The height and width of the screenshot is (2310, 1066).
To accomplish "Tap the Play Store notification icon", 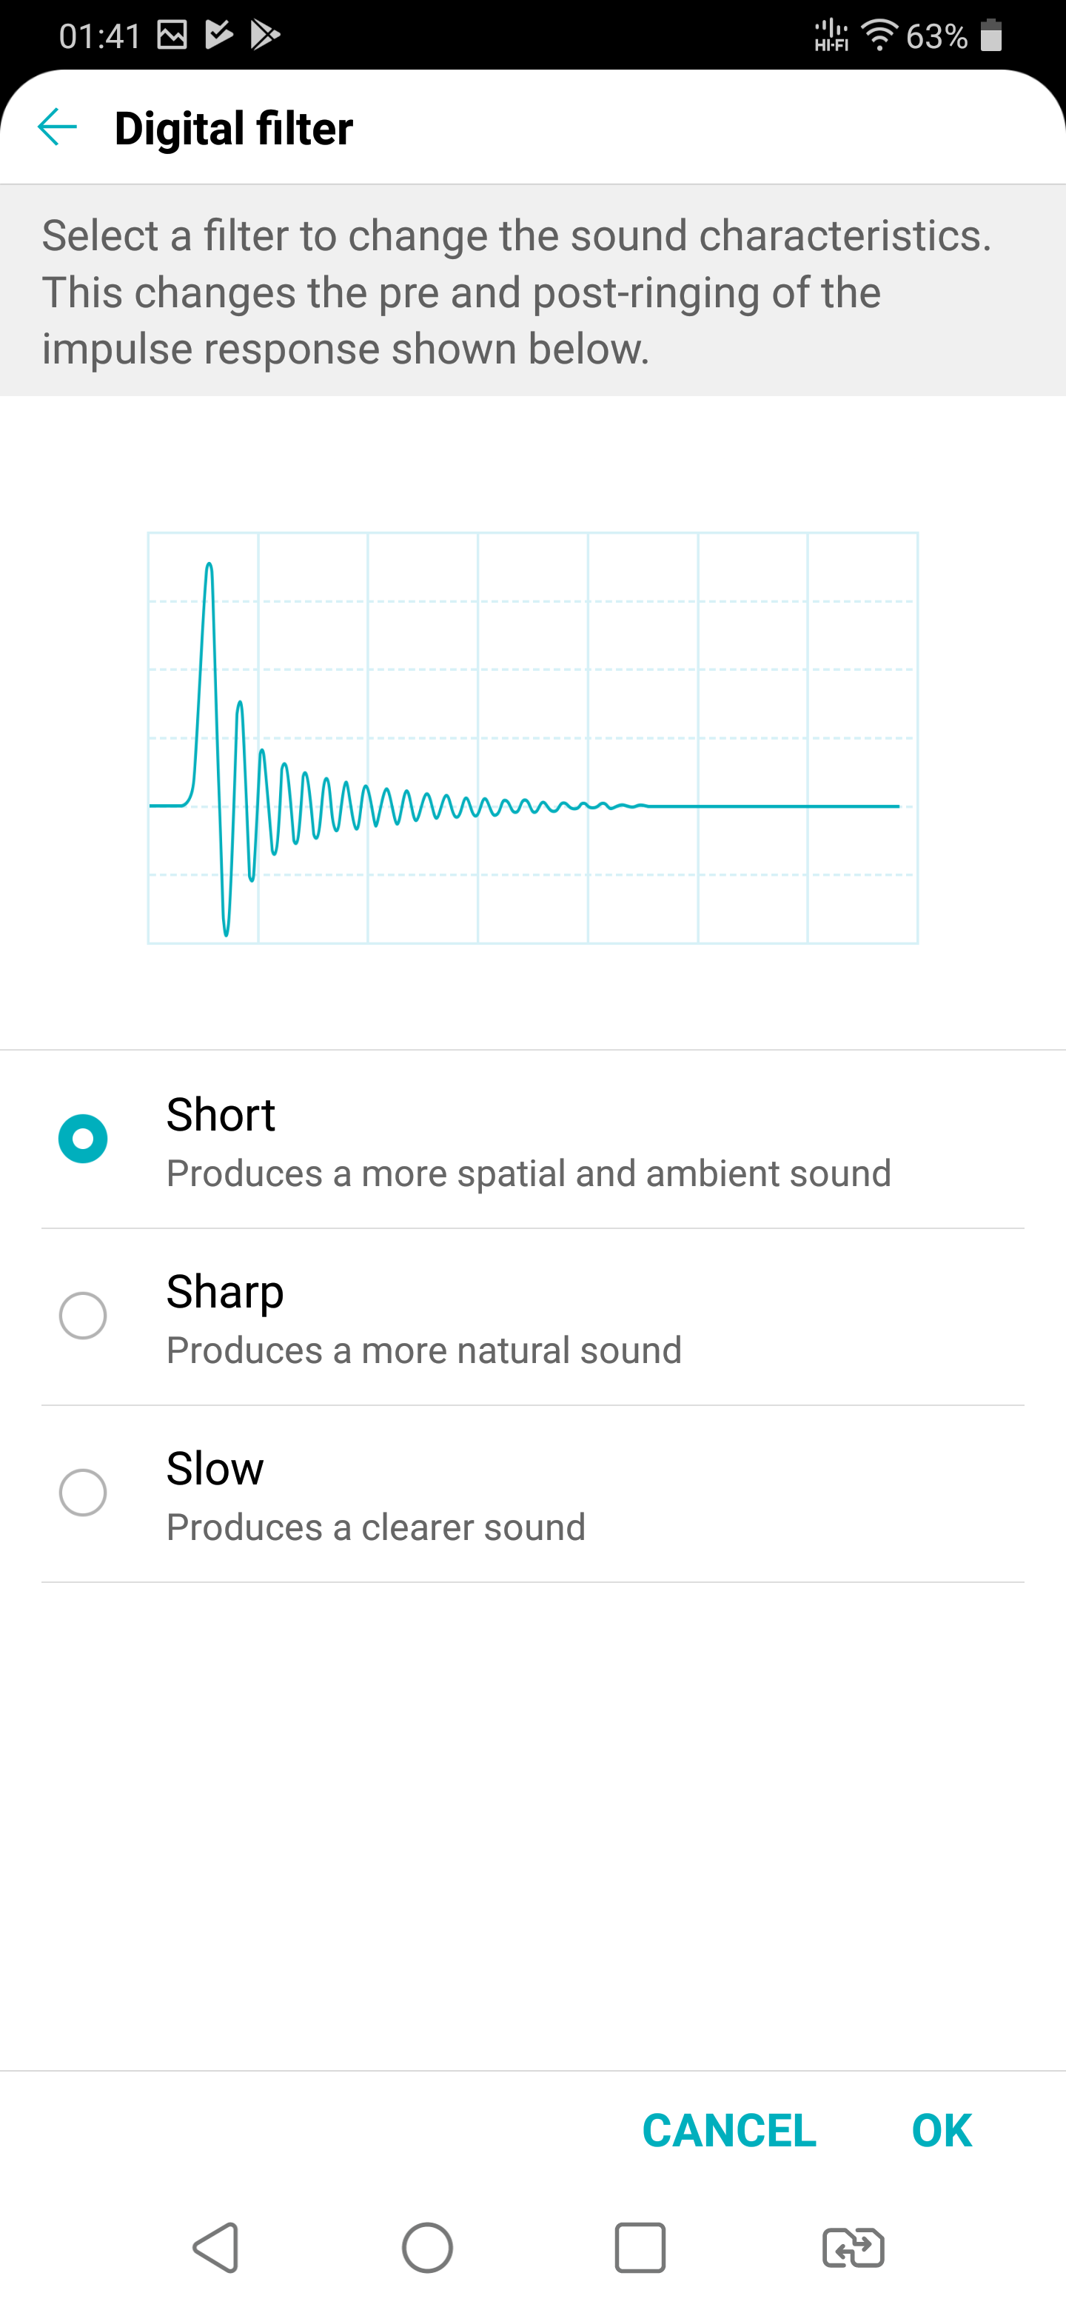I will [x=265, y=36].
